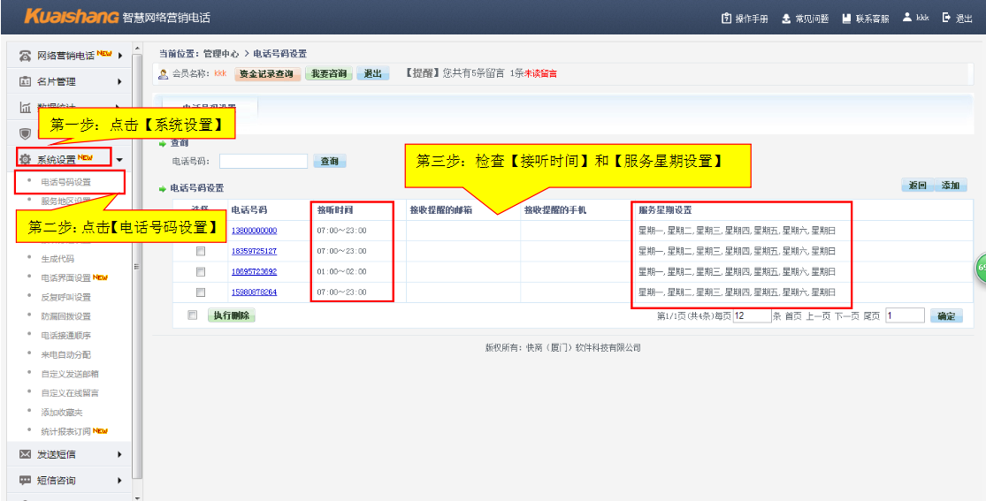
Task: Open 来电自动分配 in the sidebar
Action: 65,354
